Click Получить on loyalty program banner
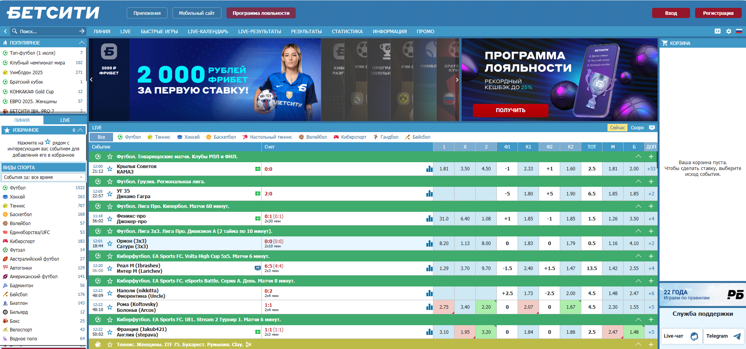This screenshot has height=349, width=746. click(x=511, y=110)
